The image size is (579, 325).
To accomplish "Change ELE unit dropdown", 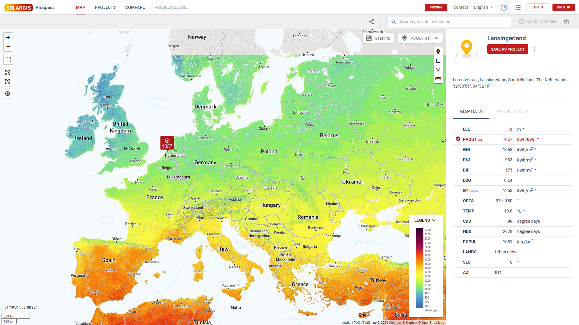I will pyautogui.click(x=524, y=129).
